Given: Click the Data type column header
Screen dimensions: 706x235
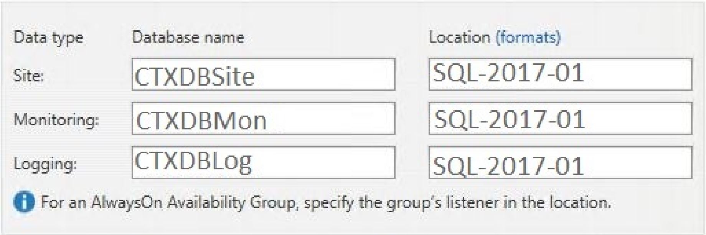Looking at the screenshot, I should click(x=48, y=38).
